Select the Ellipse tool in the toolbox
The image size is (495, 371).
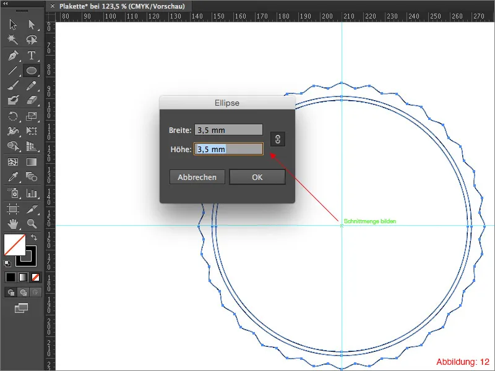[x=32, y=70]
